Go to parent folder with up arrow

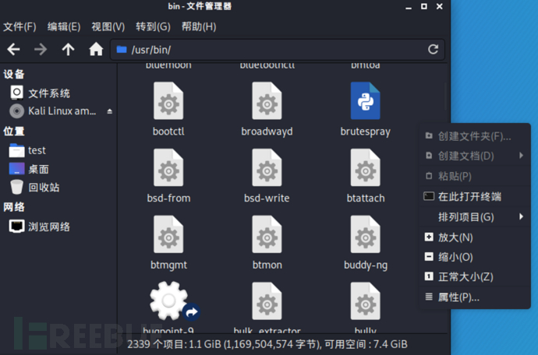point(68,49)
